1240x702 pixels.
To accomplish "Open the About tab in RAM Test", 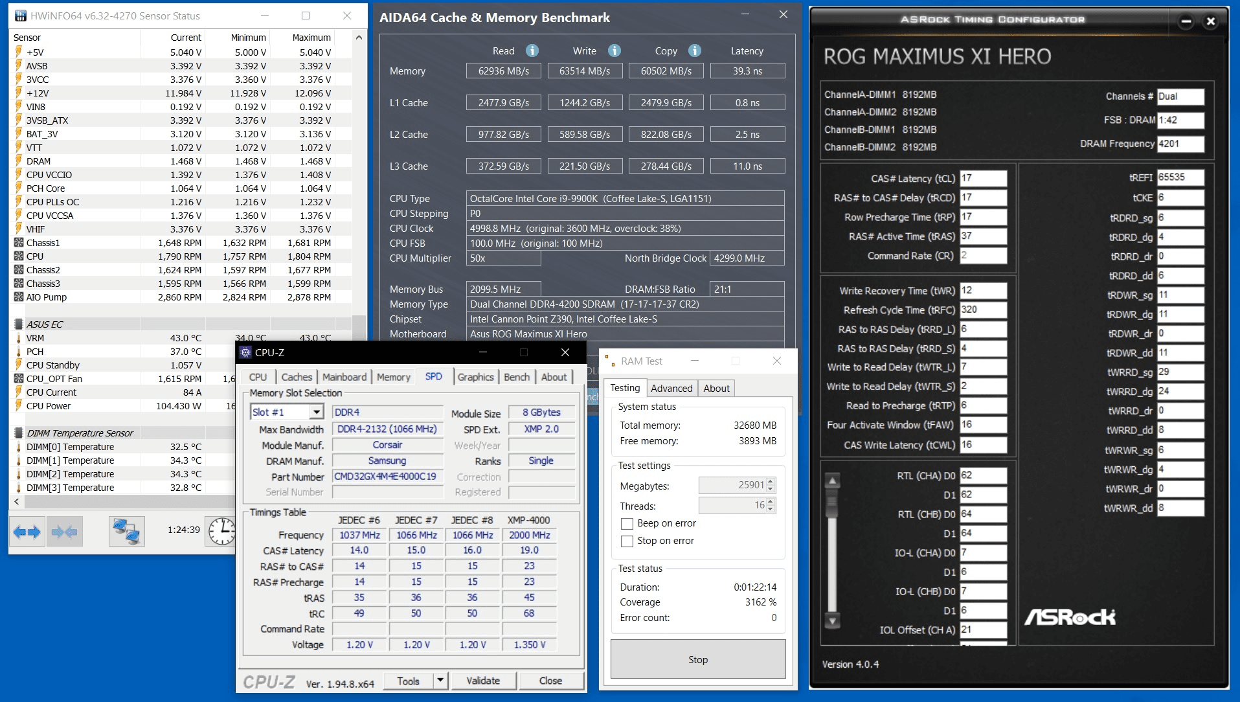I will click(x=716, y=388).
